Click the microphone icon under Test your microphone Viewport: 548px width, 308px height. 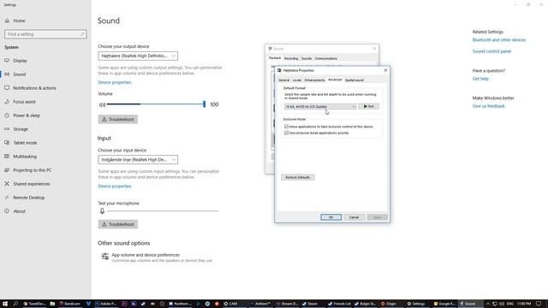102,211
